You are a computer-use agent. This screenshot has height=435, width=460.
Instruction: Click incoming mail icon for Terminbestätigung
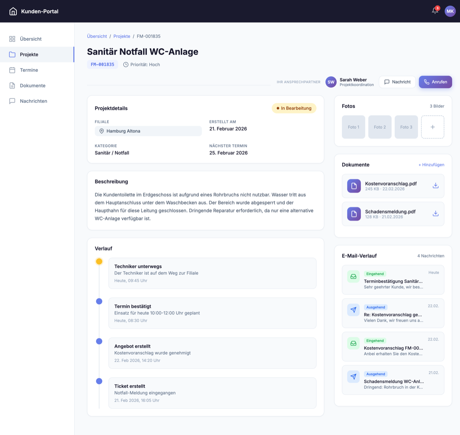pyautogui.click(x=353, y=277)
